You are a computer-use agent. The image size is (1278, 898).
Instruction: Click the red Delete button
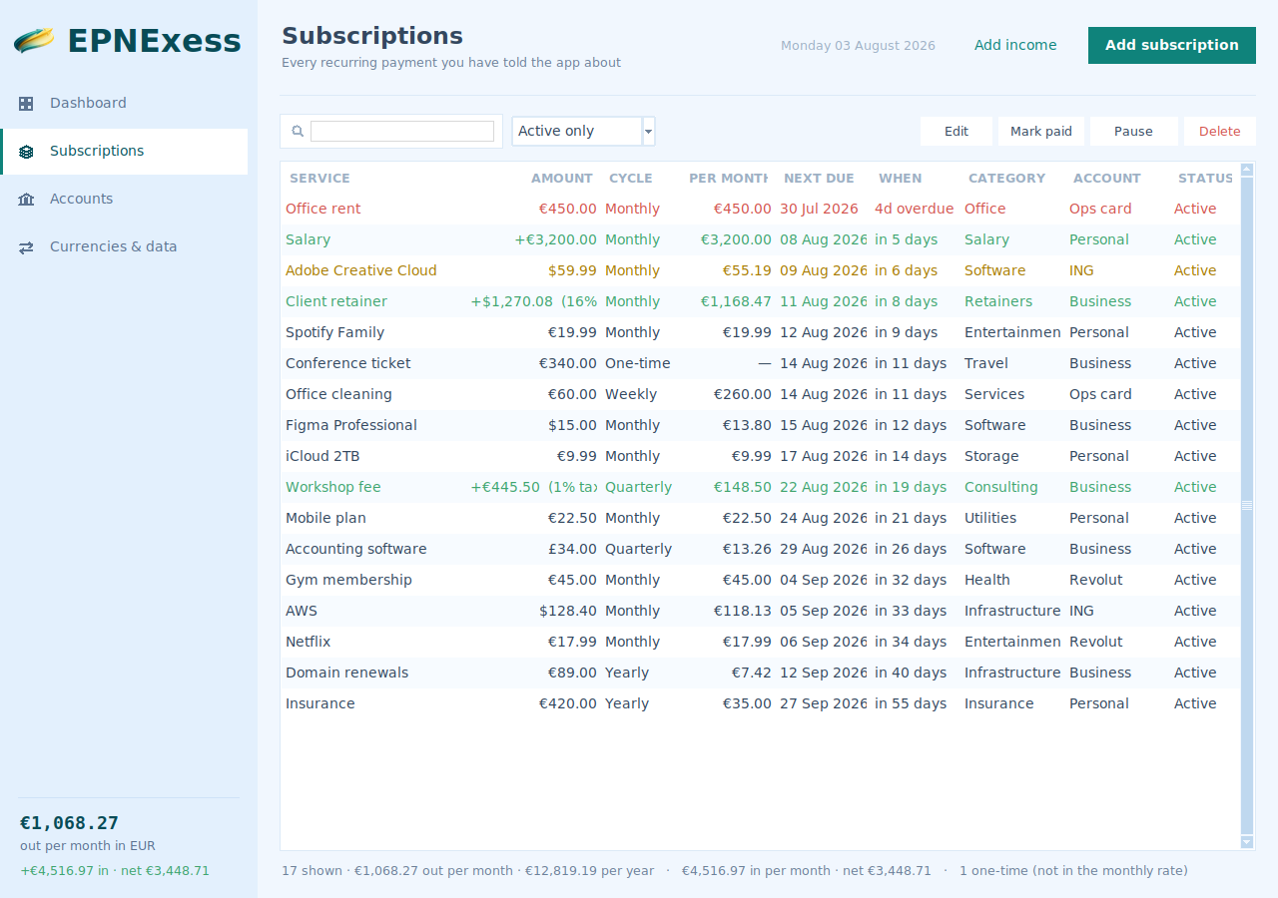point(1220,131)
